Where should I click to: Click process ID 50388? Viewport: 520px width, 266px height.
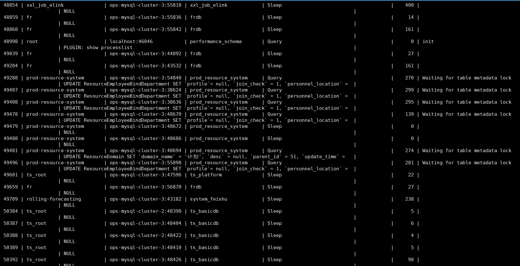pos(11,235)
